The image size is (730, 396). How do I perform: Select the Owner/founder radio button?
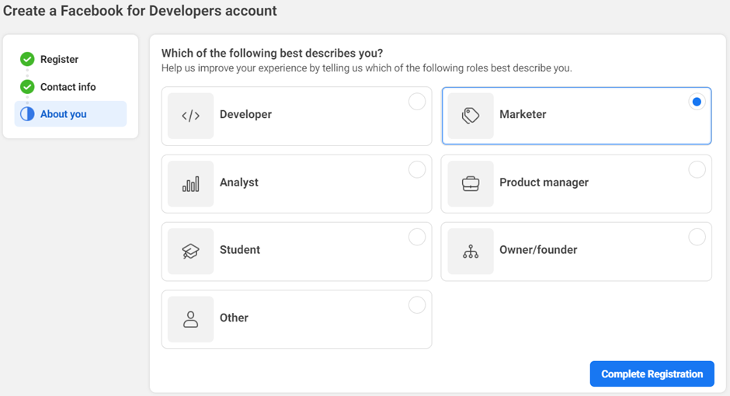pos(697,237)
